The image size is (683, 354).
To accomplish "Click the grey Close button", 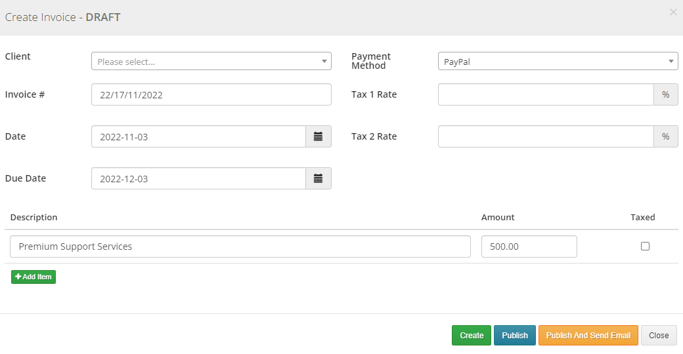I will click(659, 335).
